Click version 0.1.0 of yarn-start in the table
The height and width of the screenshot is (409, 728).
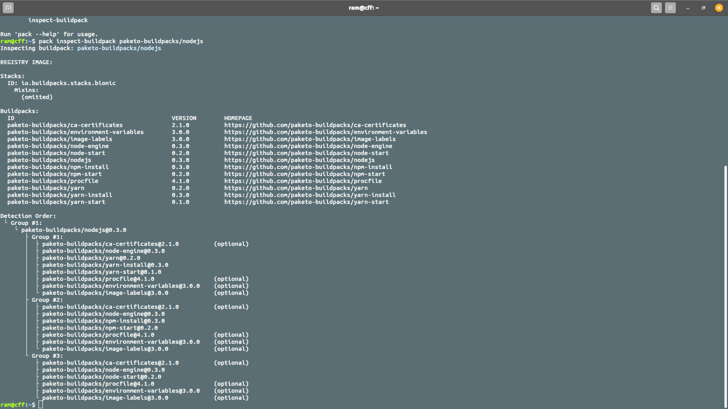point(180,202)
